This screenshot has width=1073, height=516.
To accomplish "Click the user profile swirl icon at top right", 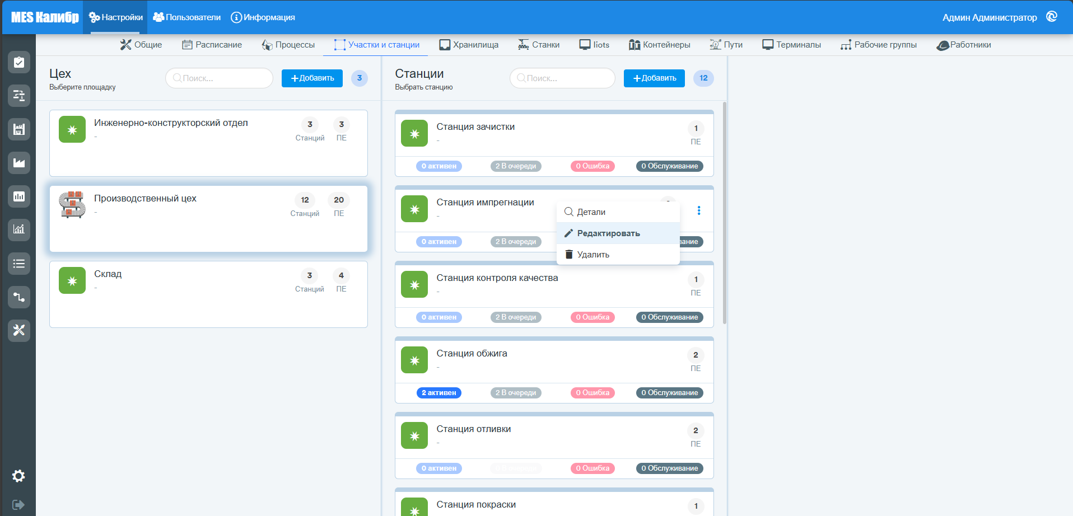I will point(1052,17).
